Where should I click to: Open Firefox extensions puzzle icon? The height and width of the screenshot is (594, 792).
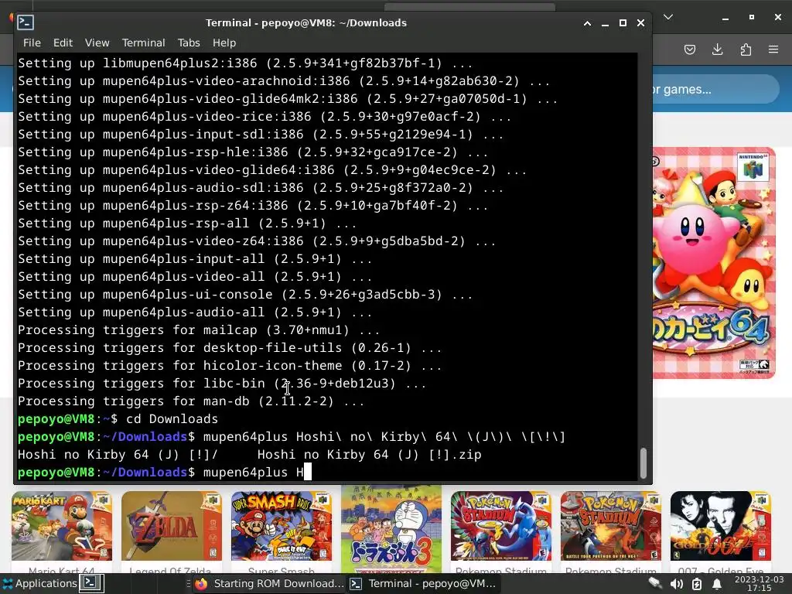[746, 49]
